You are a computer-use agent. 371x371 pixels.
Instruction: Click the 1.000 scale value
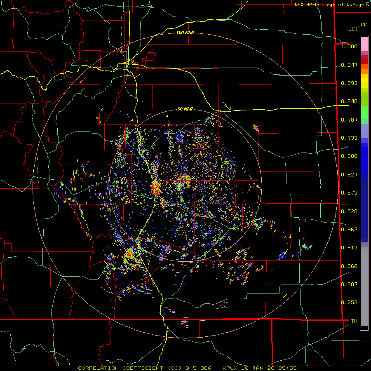(349, 46)
